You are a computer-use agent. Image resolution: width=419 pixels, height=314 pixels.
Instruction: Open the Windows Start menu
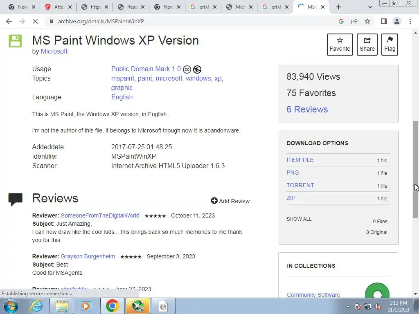coord(11,306)
